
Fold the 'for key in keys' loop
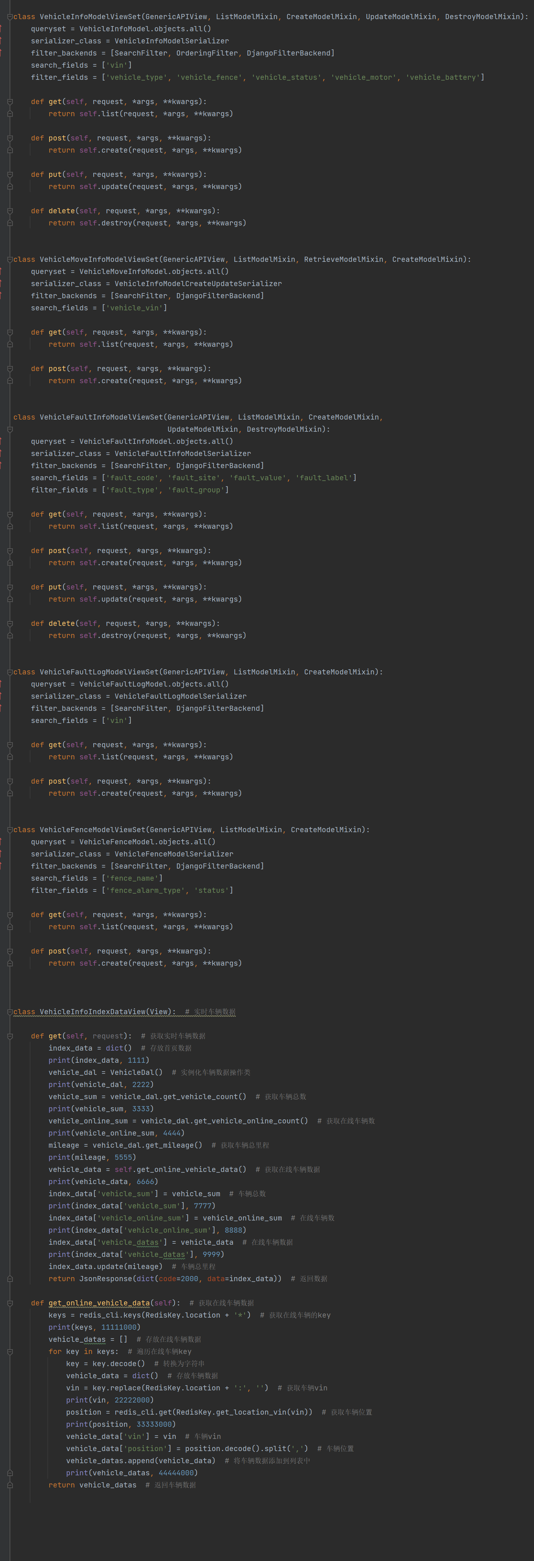[x=10, y=1352]
